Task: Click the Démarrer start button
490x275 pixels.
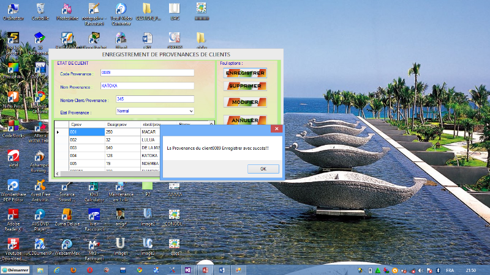Action: pos(16,269)
